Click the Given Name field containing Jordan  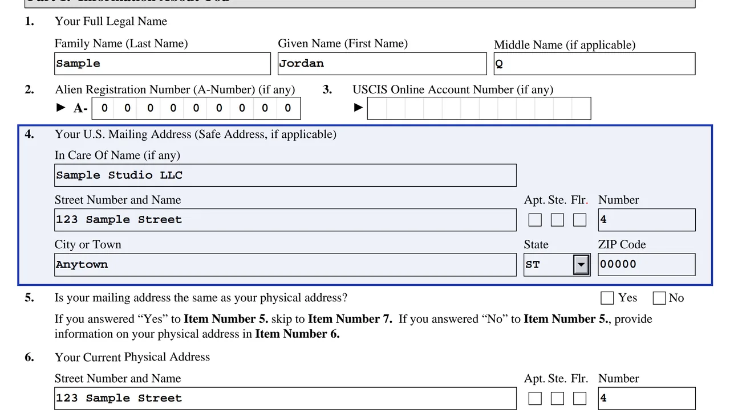coord(382,64)
